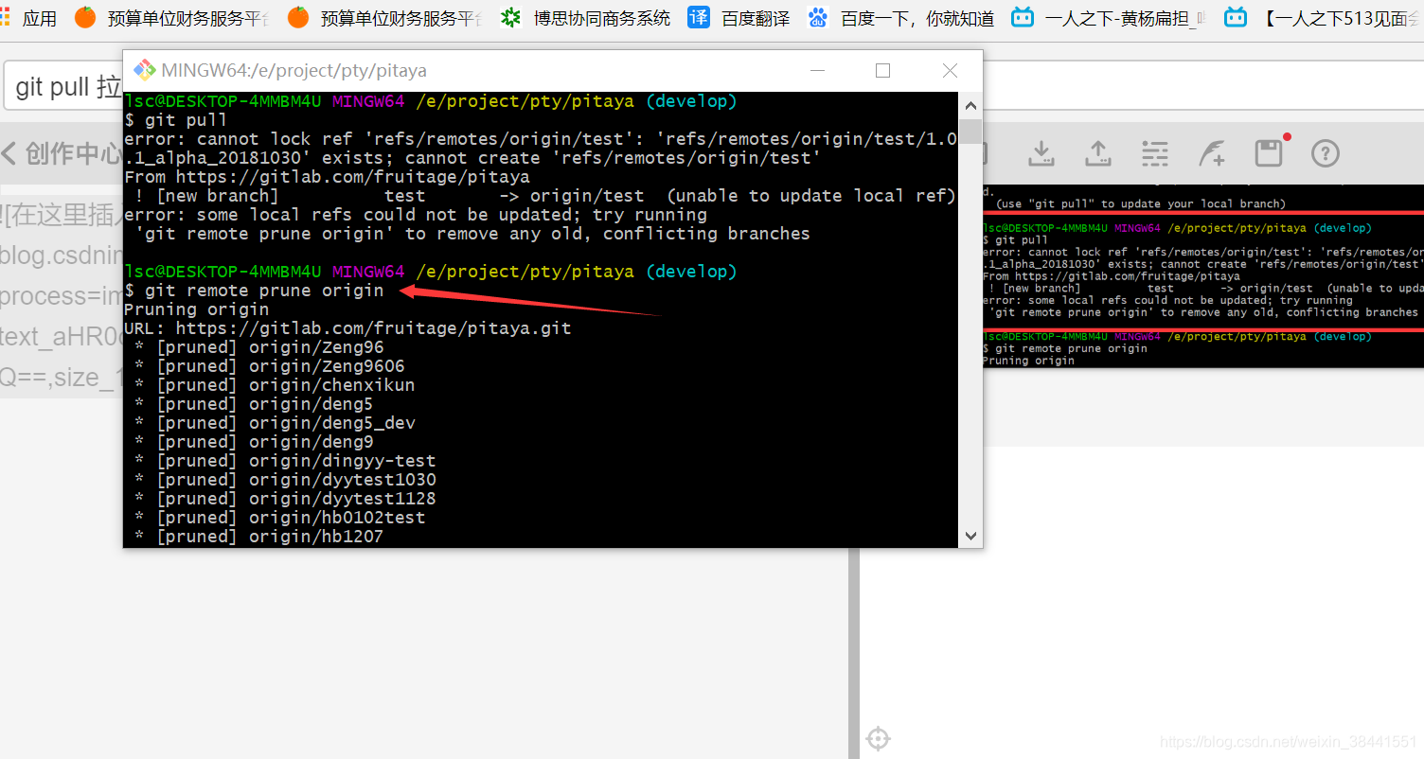Image resolution: width=1424 pixels, height=759 pixels.
Task: Click the terminal scrollbar down arrow
Action: [970, 536]
